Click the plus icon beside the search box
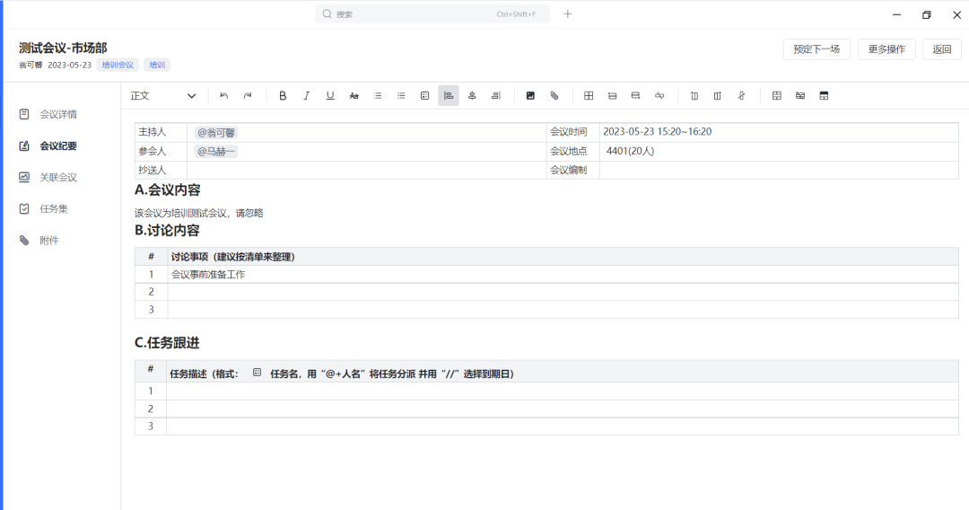 click(567, 14)
